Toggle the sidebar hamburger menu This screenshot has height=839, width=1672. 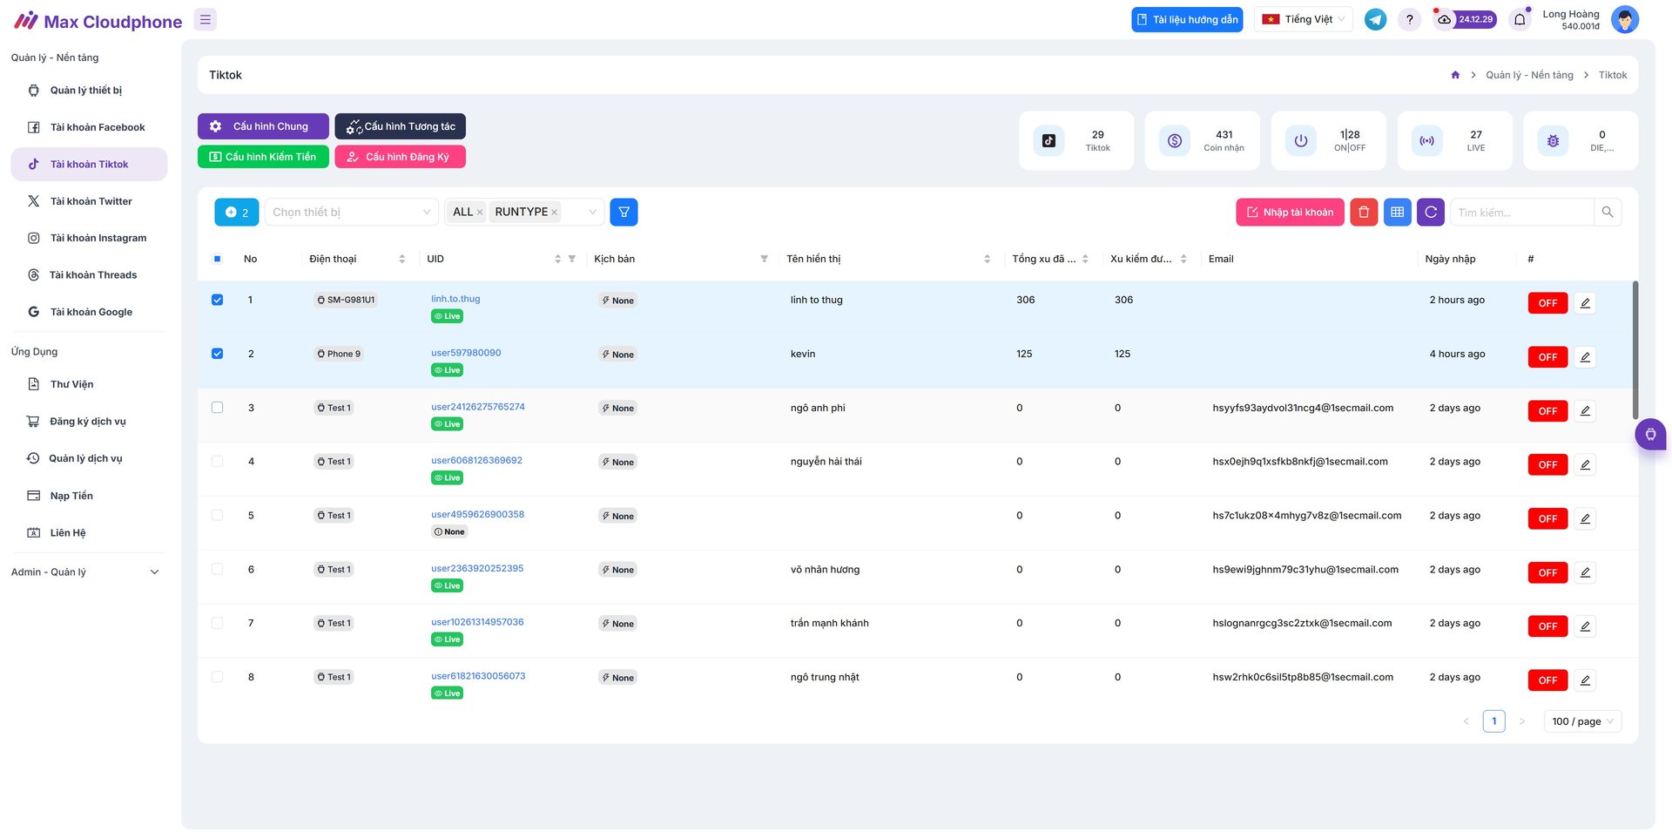tap(206, 19)
